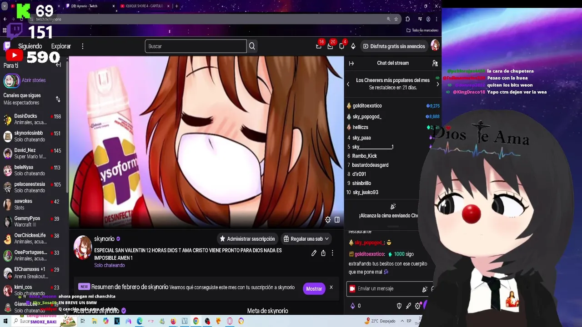Open the mod sword icon below chat

point(408,306)
